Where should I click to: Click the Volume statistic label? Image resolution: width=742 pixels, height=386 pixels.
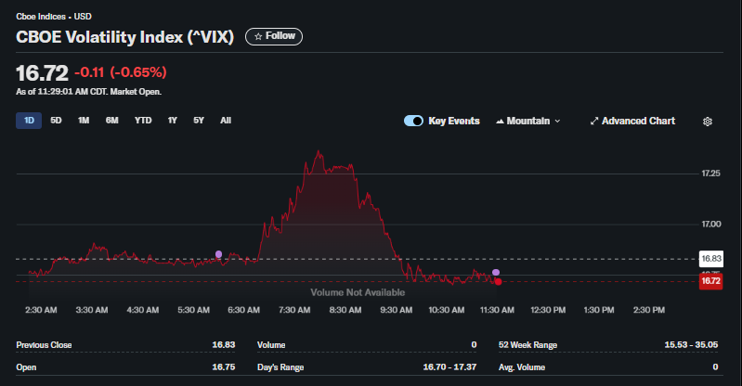pyautogui.click(x=271, y=345)
